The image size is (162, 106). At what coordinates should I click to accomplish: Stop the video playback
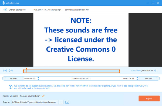11,71
